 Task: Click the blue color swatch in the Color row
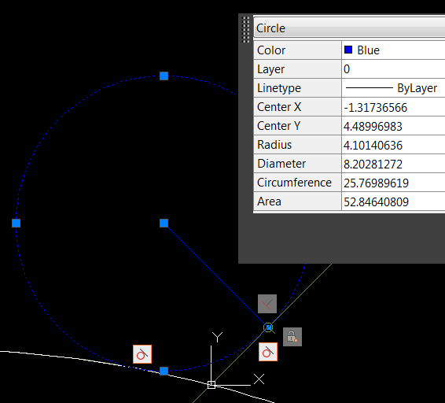[348, 50]
